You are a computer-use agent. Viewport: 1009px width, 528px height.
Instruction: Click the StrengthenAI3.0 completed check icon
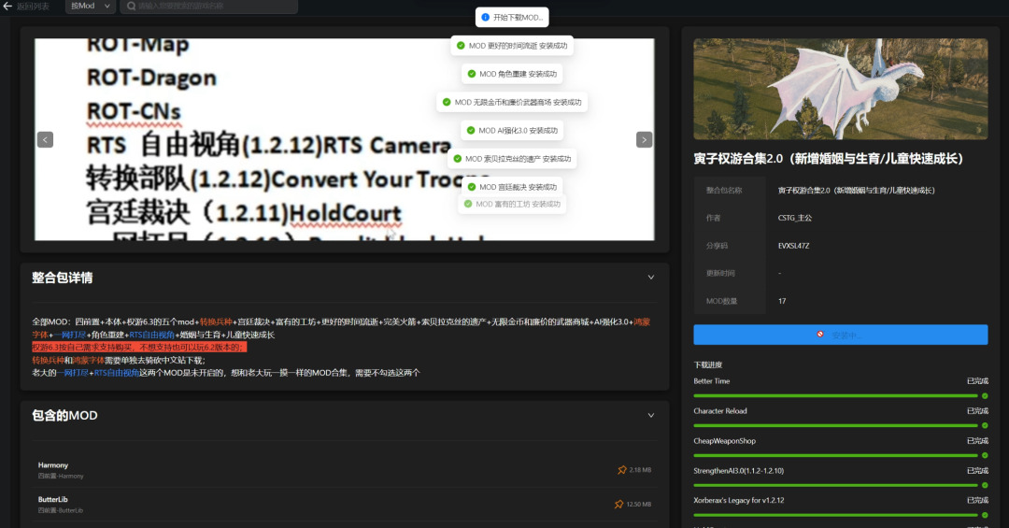[x=984, y=485]
